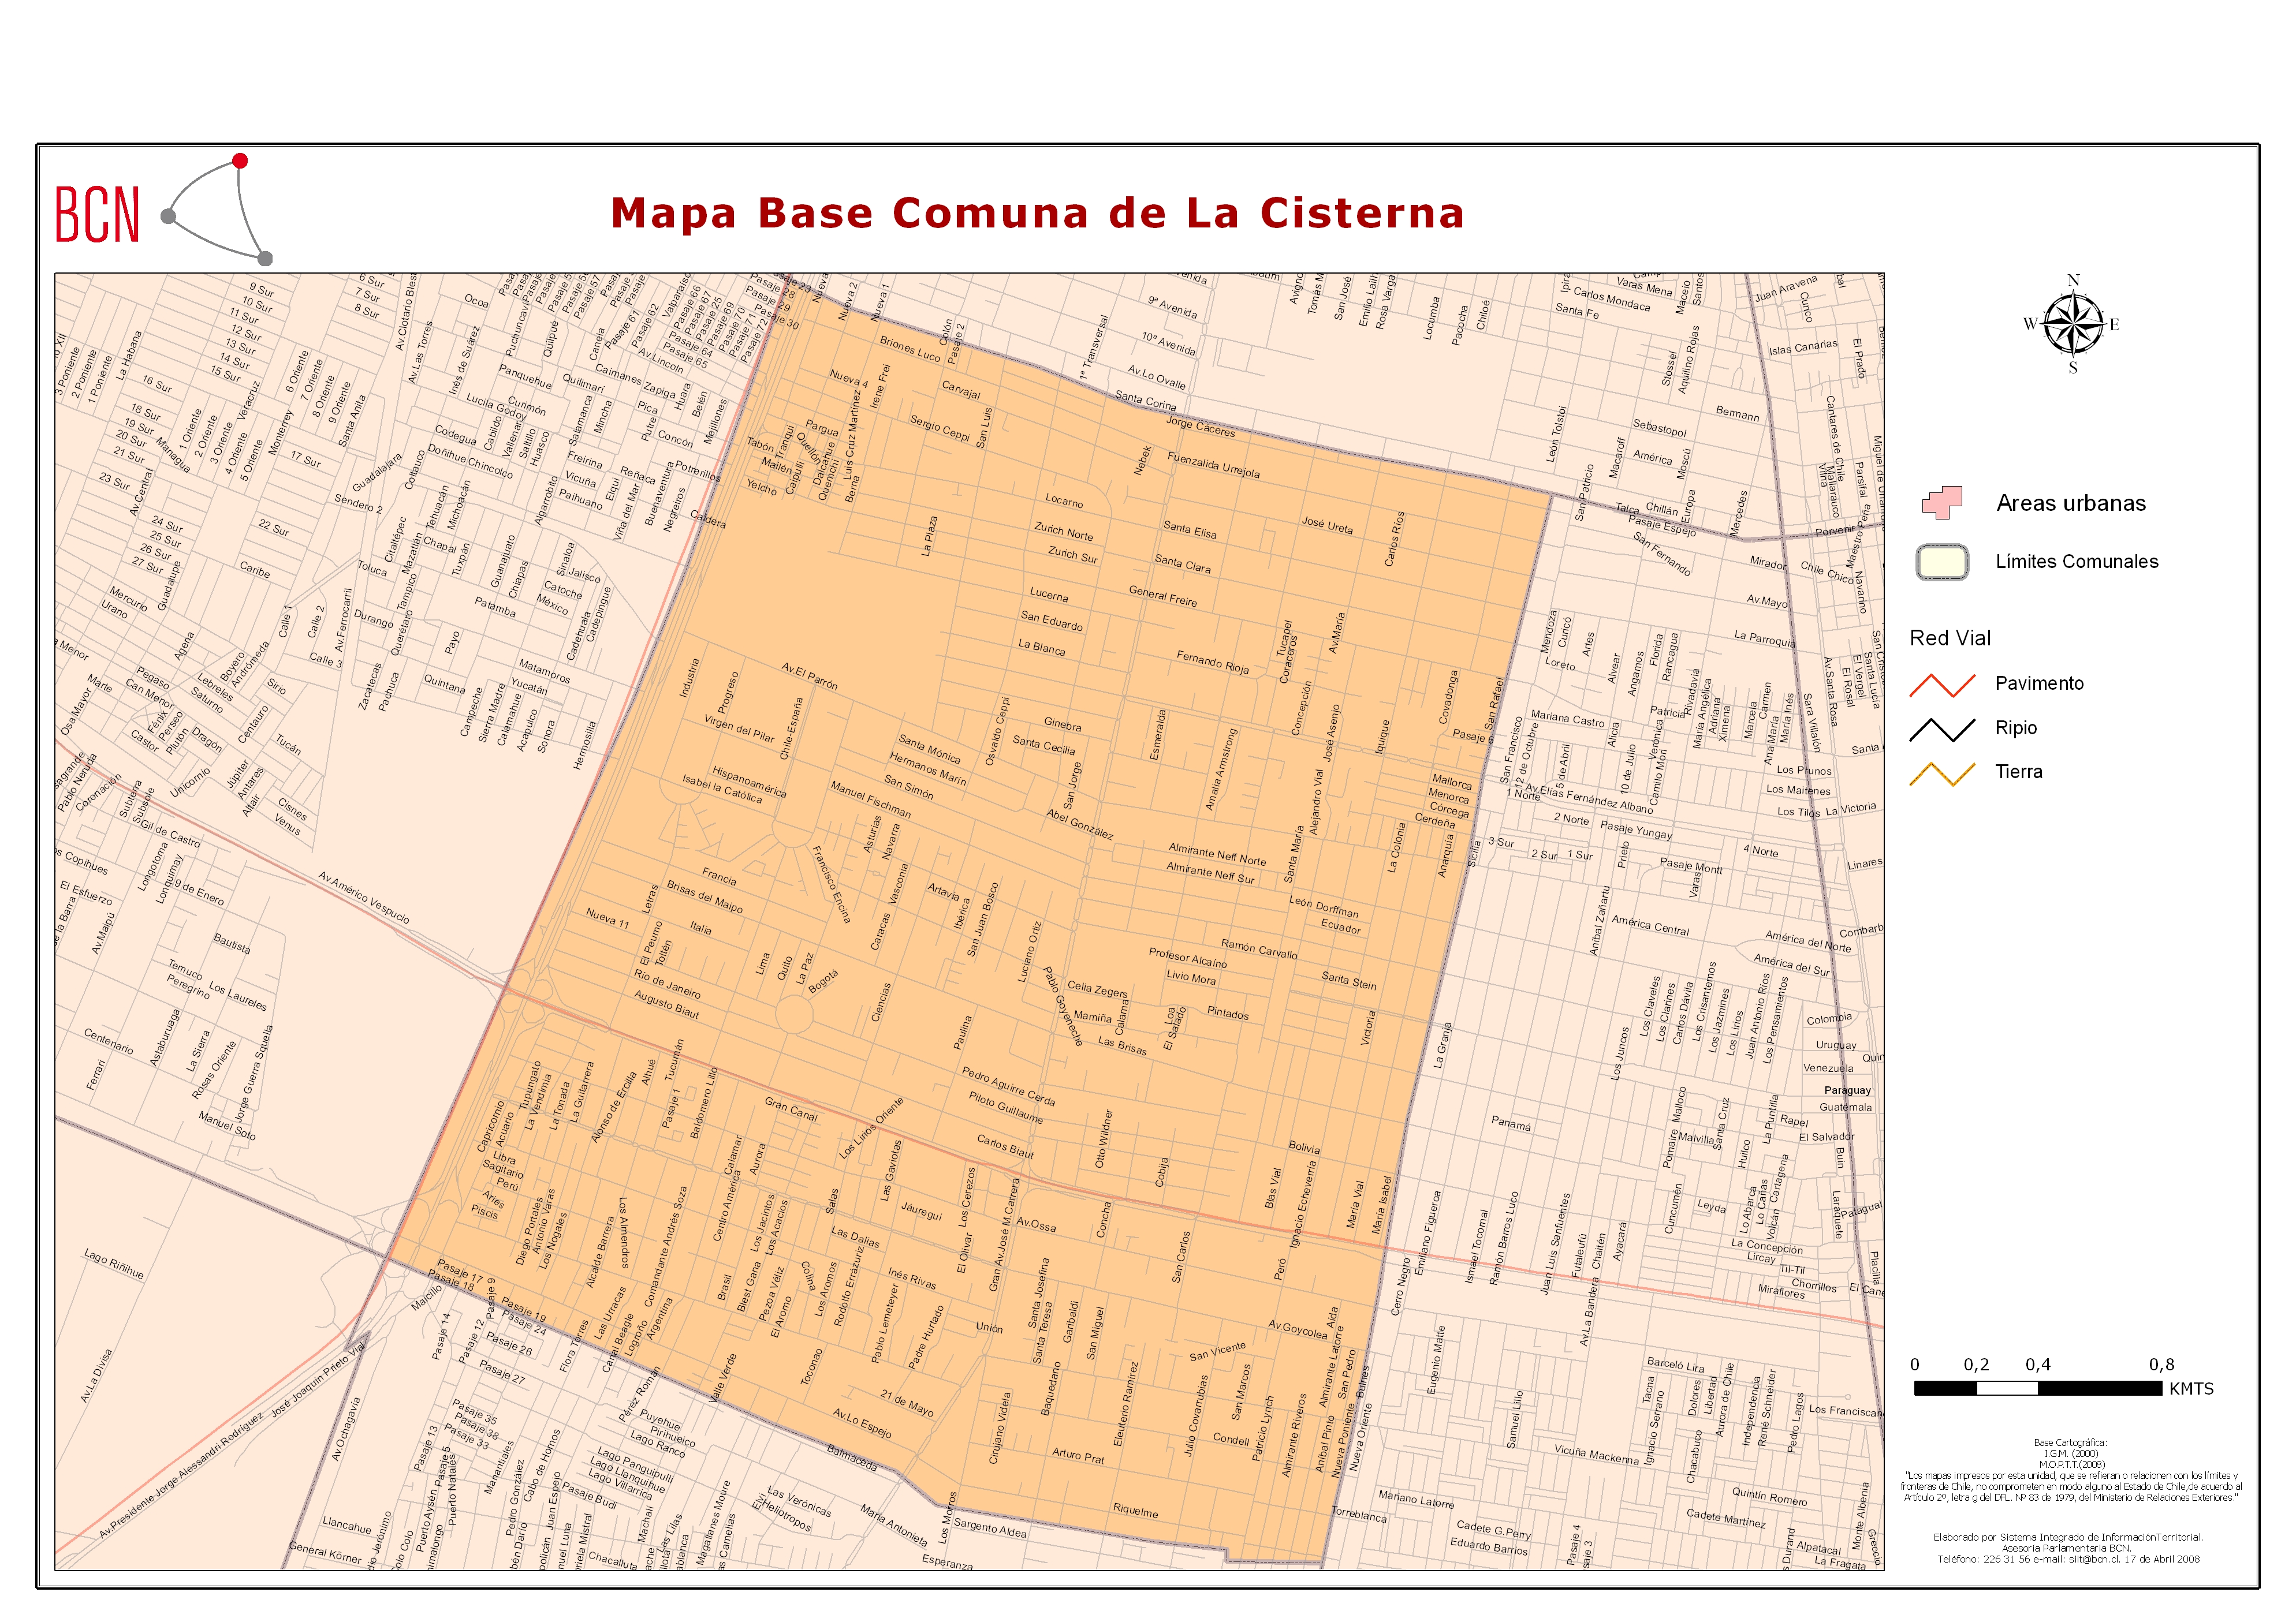The image size is (2296, 1622).
Task: Click the KMTS scale bar
Action: tap(2038, 1389)
